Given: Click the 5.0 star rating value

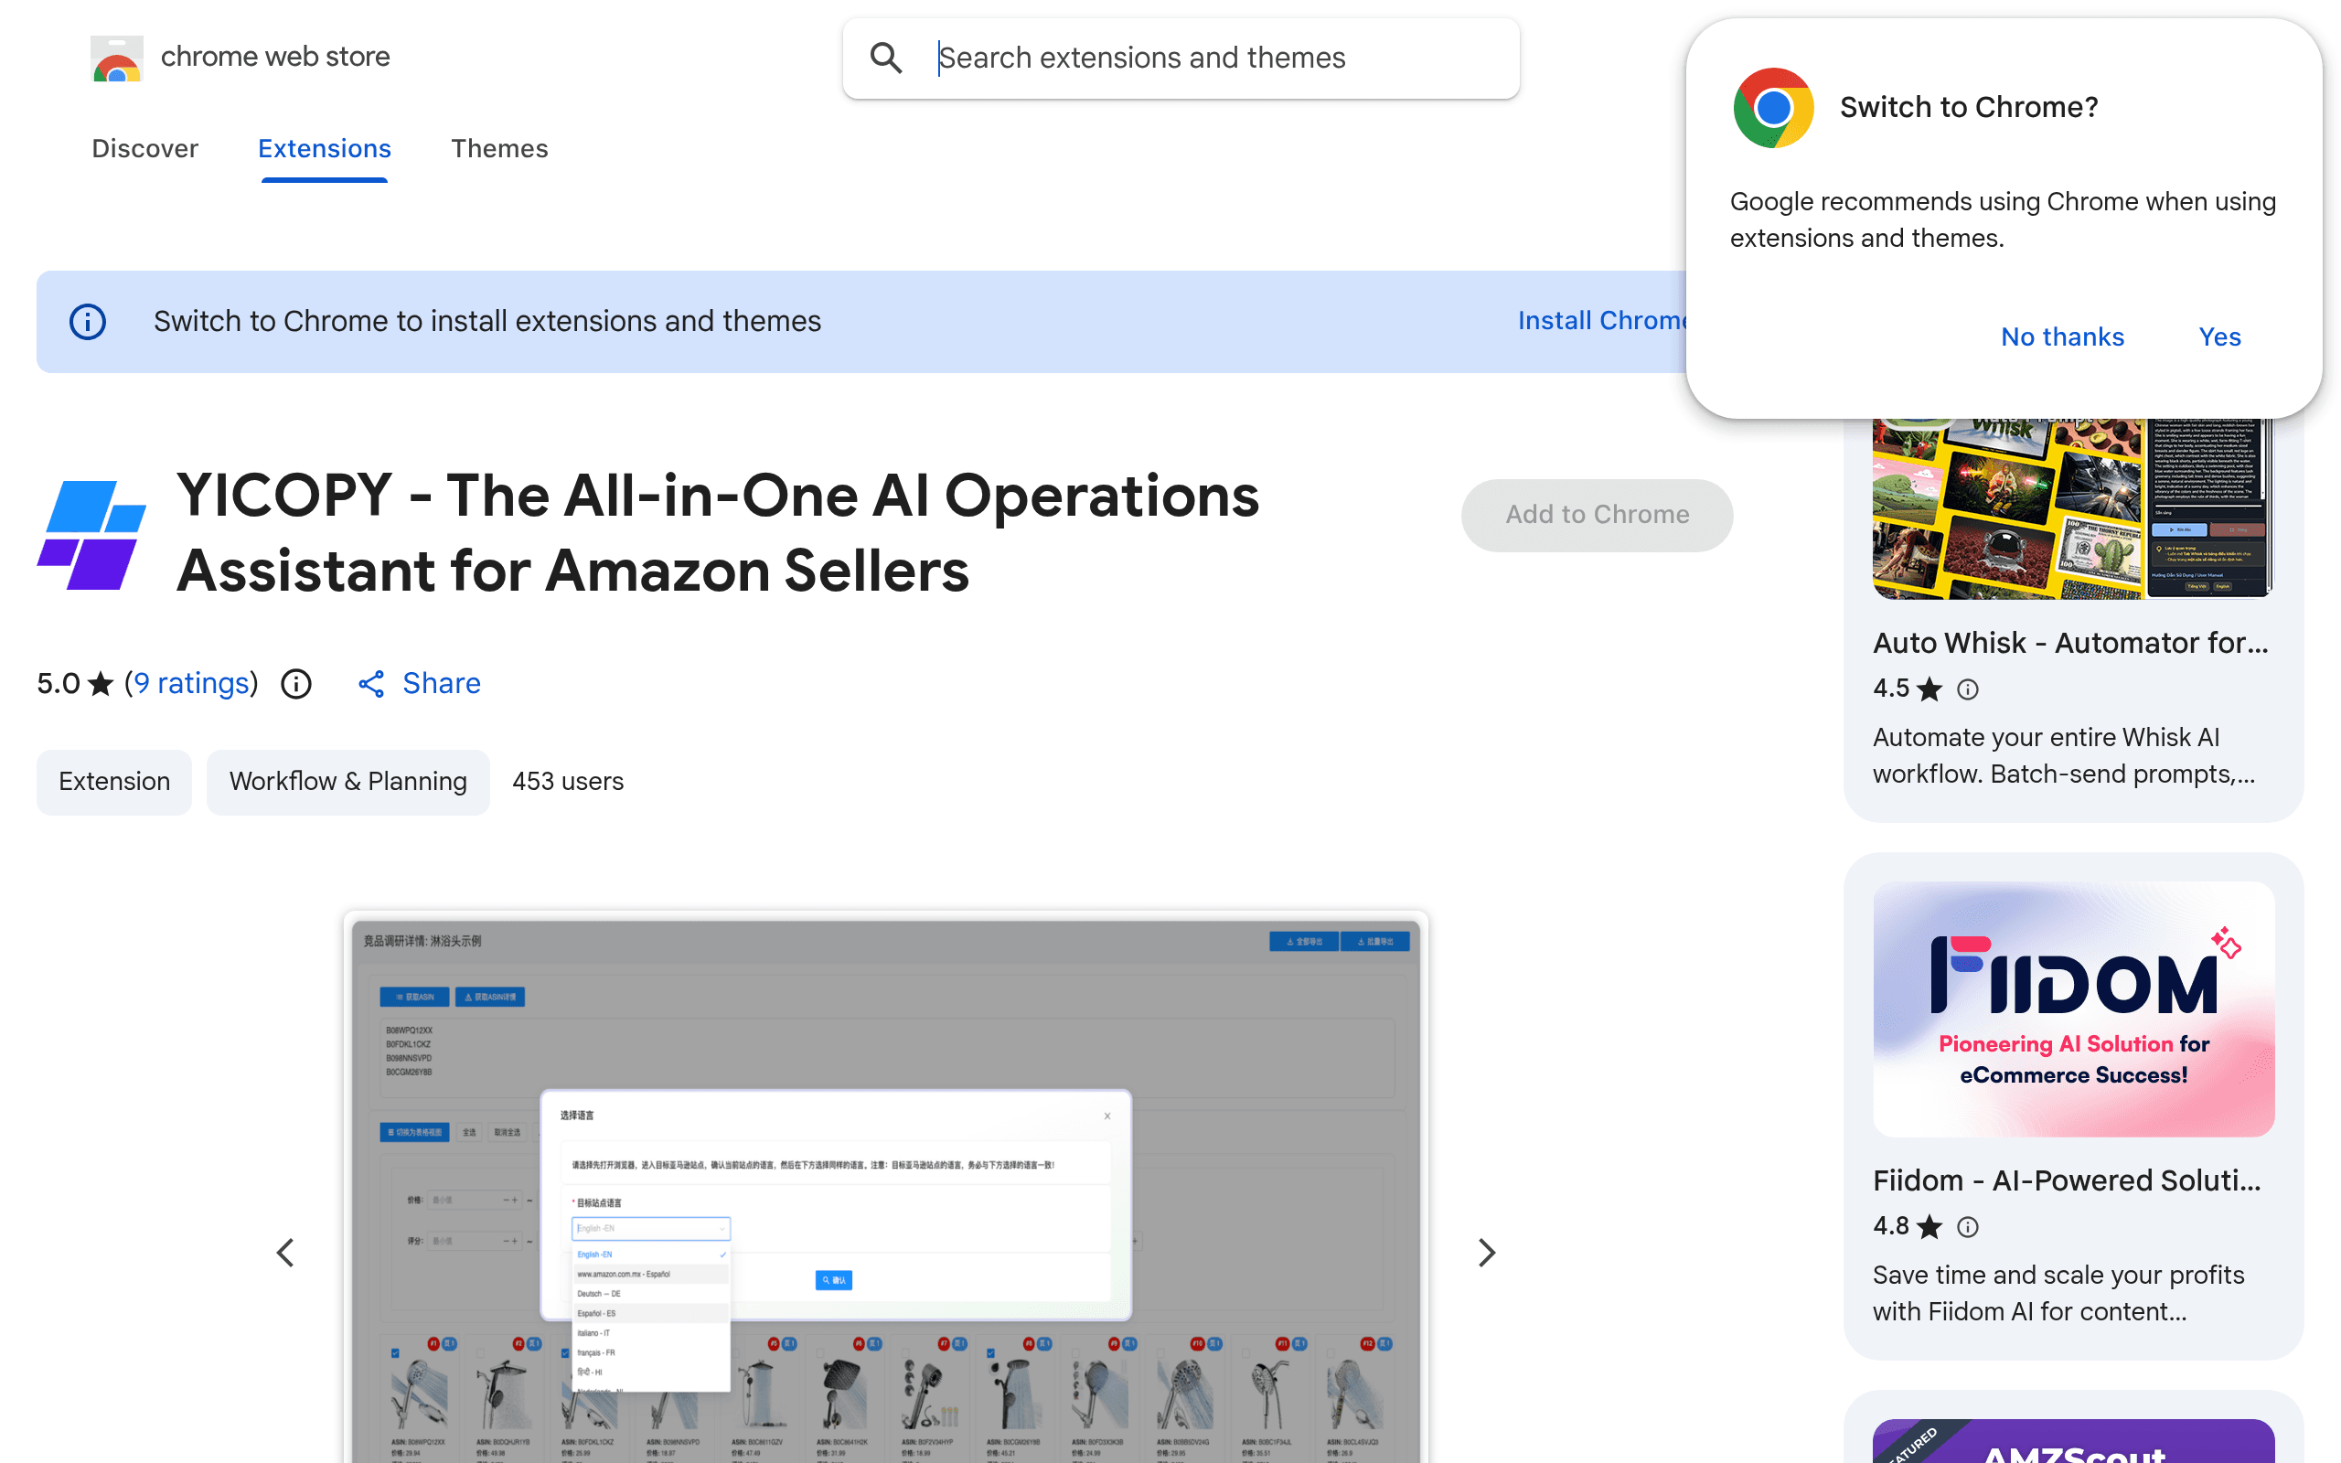Looking at the screenshot, I should [58, 683].
